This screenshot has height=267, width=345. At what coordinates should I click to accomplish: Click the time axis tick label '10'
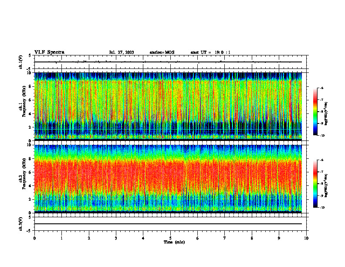306,238
